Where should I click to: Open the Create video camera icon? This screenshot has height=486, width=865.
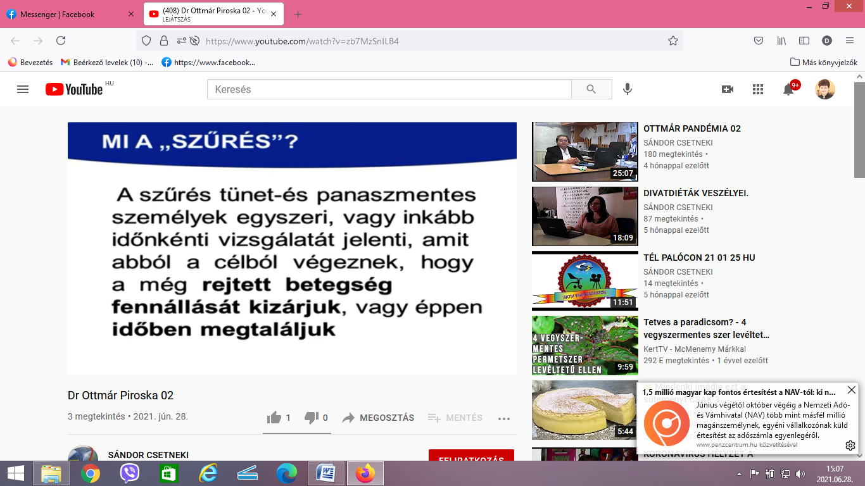pyautogui.click(x=728, y=89)
